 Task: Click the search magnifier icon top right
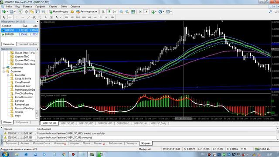pos(270,12)
